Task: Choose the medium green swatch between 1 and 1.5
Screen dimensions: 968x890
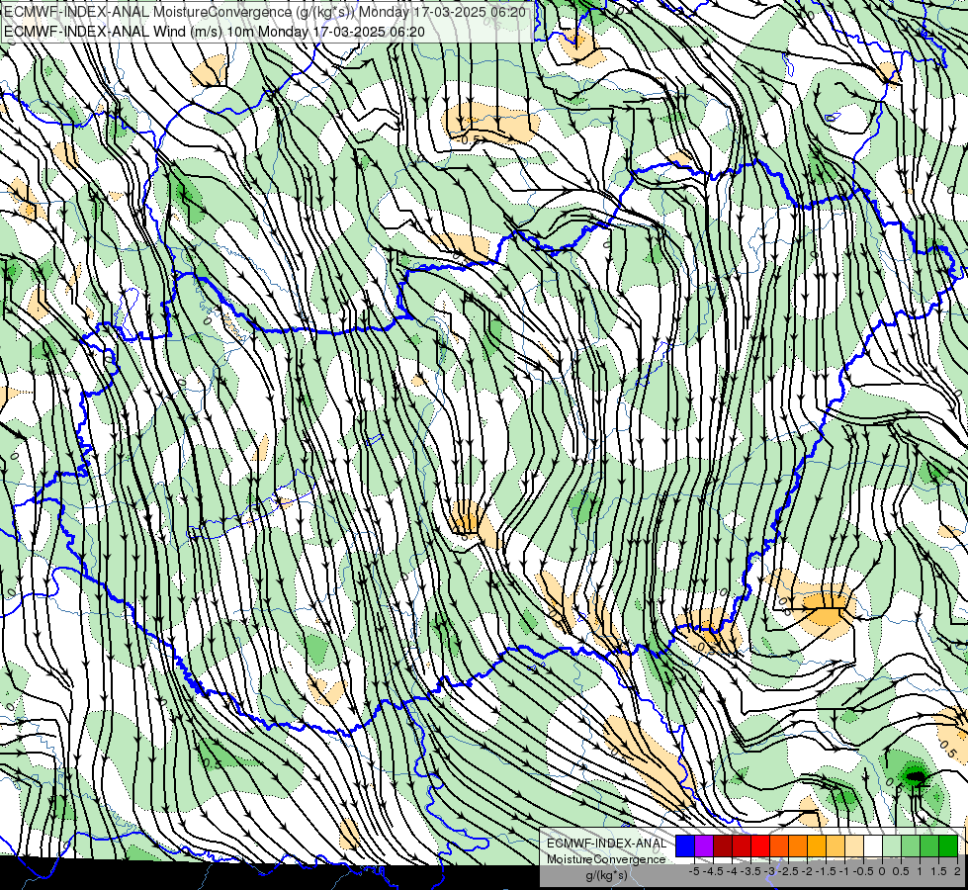Action: (x=929, y=846)
